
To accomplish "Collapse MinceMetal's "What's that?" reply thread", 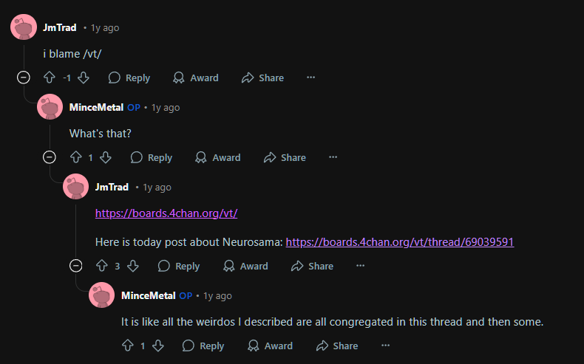I will coord(50,157).
